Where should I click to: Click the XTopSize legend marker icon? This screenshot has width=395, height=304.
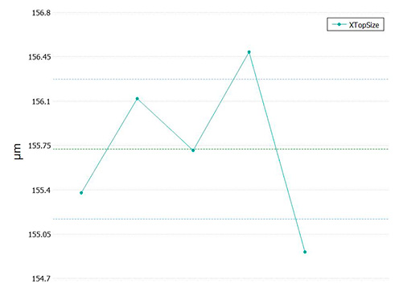point(339,25)
